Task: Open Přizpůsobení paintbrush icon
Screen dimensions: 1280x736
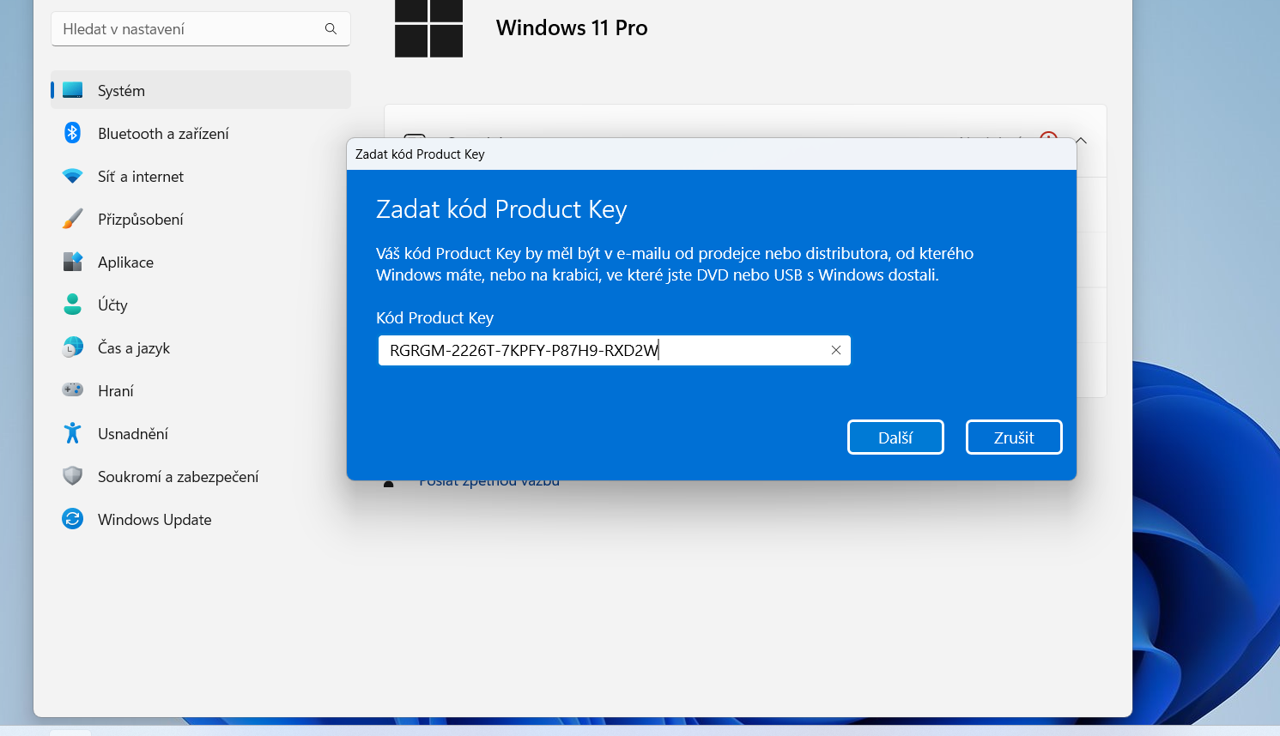Action: (73, 219)
